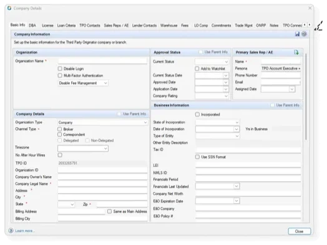
Task: Enable Multi-Factor Authentication checkbox
Action: pyautogui.click(x=60, y=75)
